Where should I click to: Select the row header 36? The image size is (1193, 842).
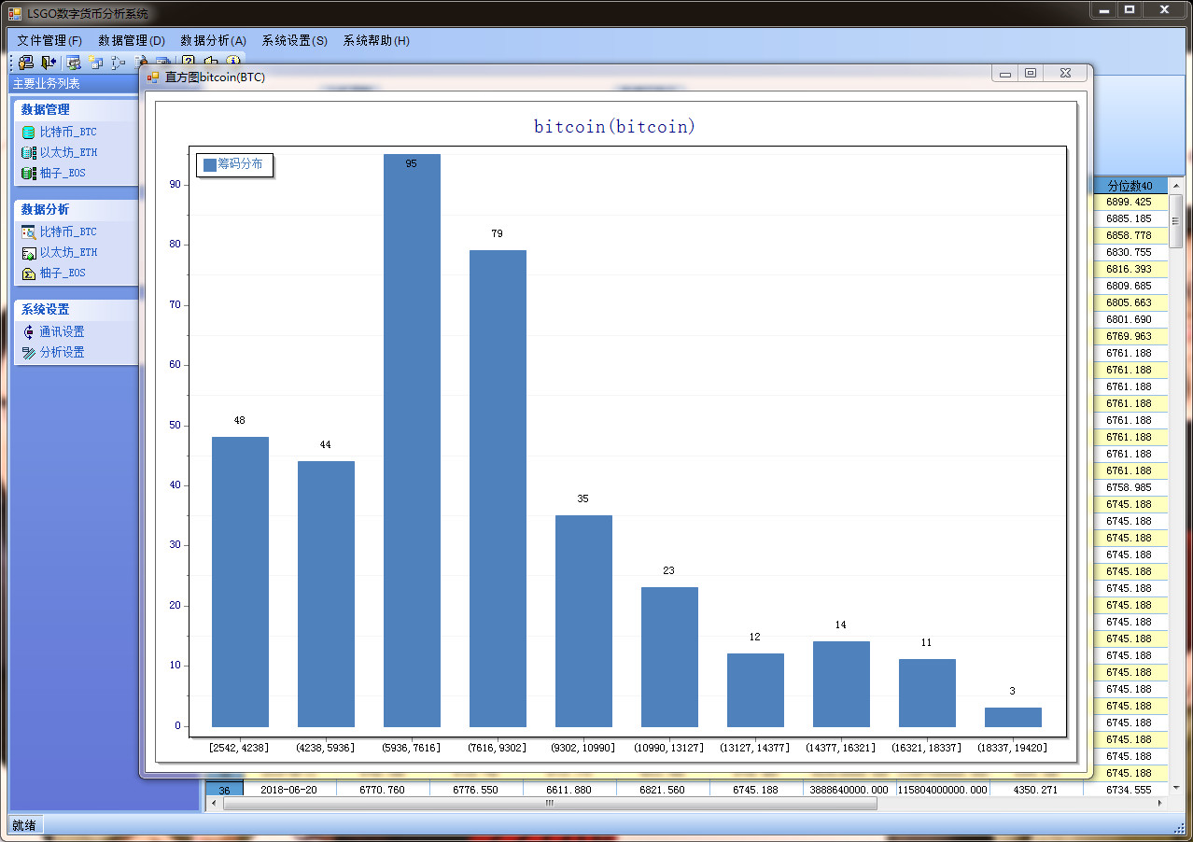click(224, 790)
